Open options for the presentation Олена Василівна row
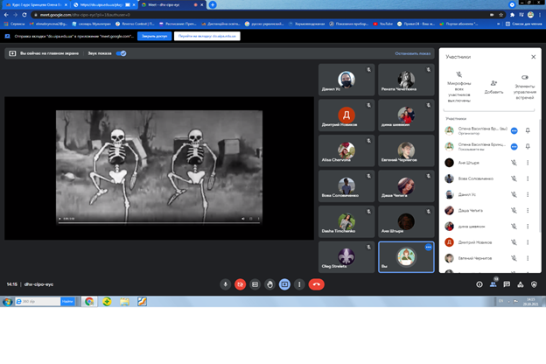Viewport: 546px width, 364px height. click(x=514, y=147)
